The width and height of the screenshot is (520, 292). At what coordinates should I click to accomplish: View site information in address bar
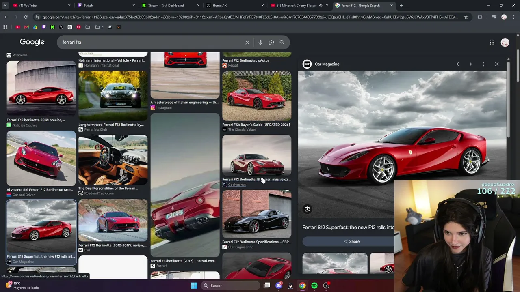point(37,17)
